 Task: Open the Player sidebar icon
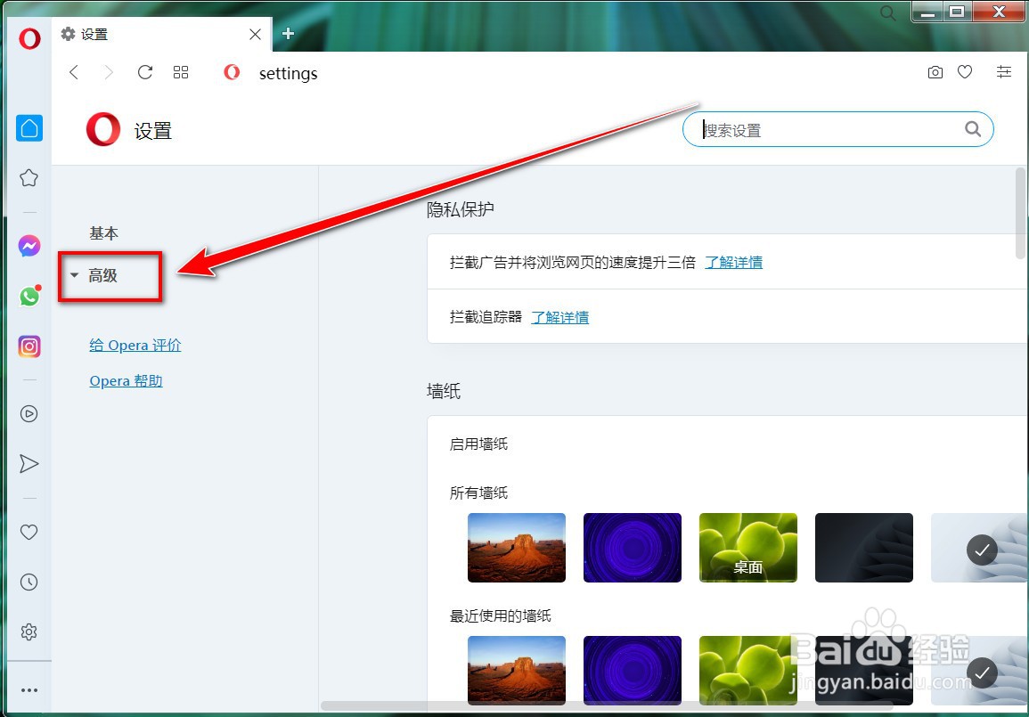click(x=29, y=414)
